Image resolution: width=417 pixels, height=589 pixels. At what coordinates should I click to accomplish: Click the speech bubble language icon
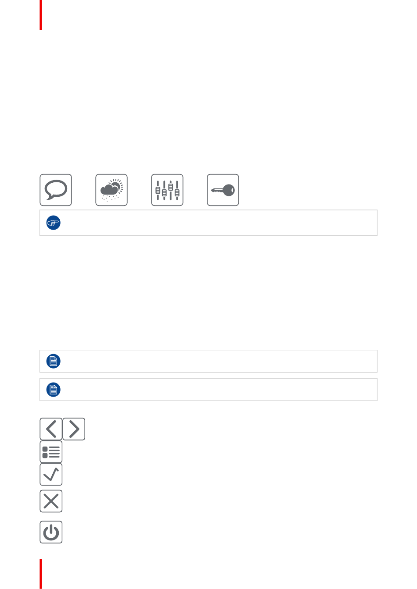click(56, 190)
